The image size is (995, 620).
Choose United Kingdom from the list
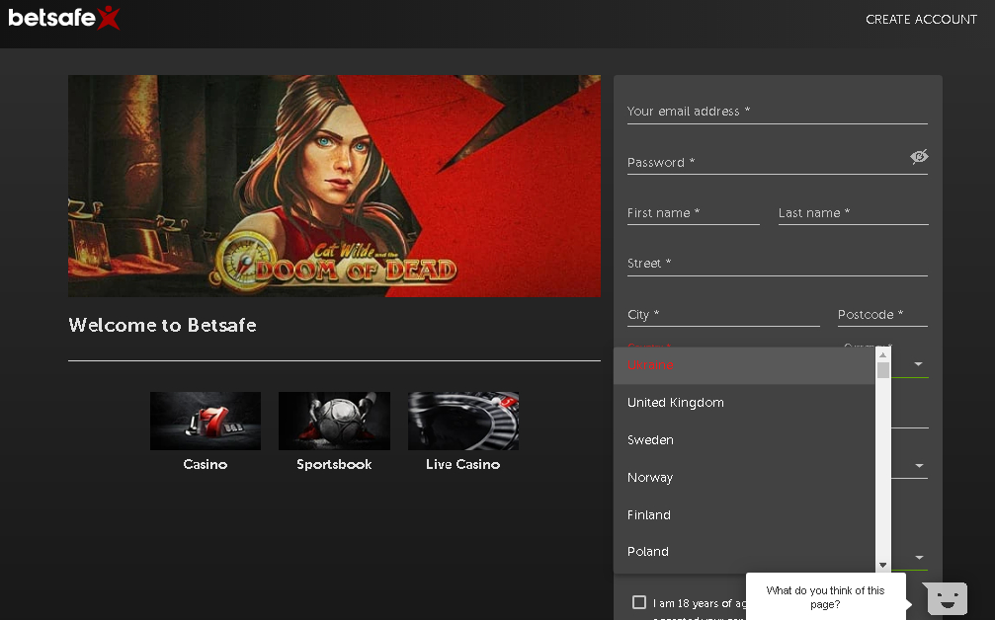click(x=744, y=403)
